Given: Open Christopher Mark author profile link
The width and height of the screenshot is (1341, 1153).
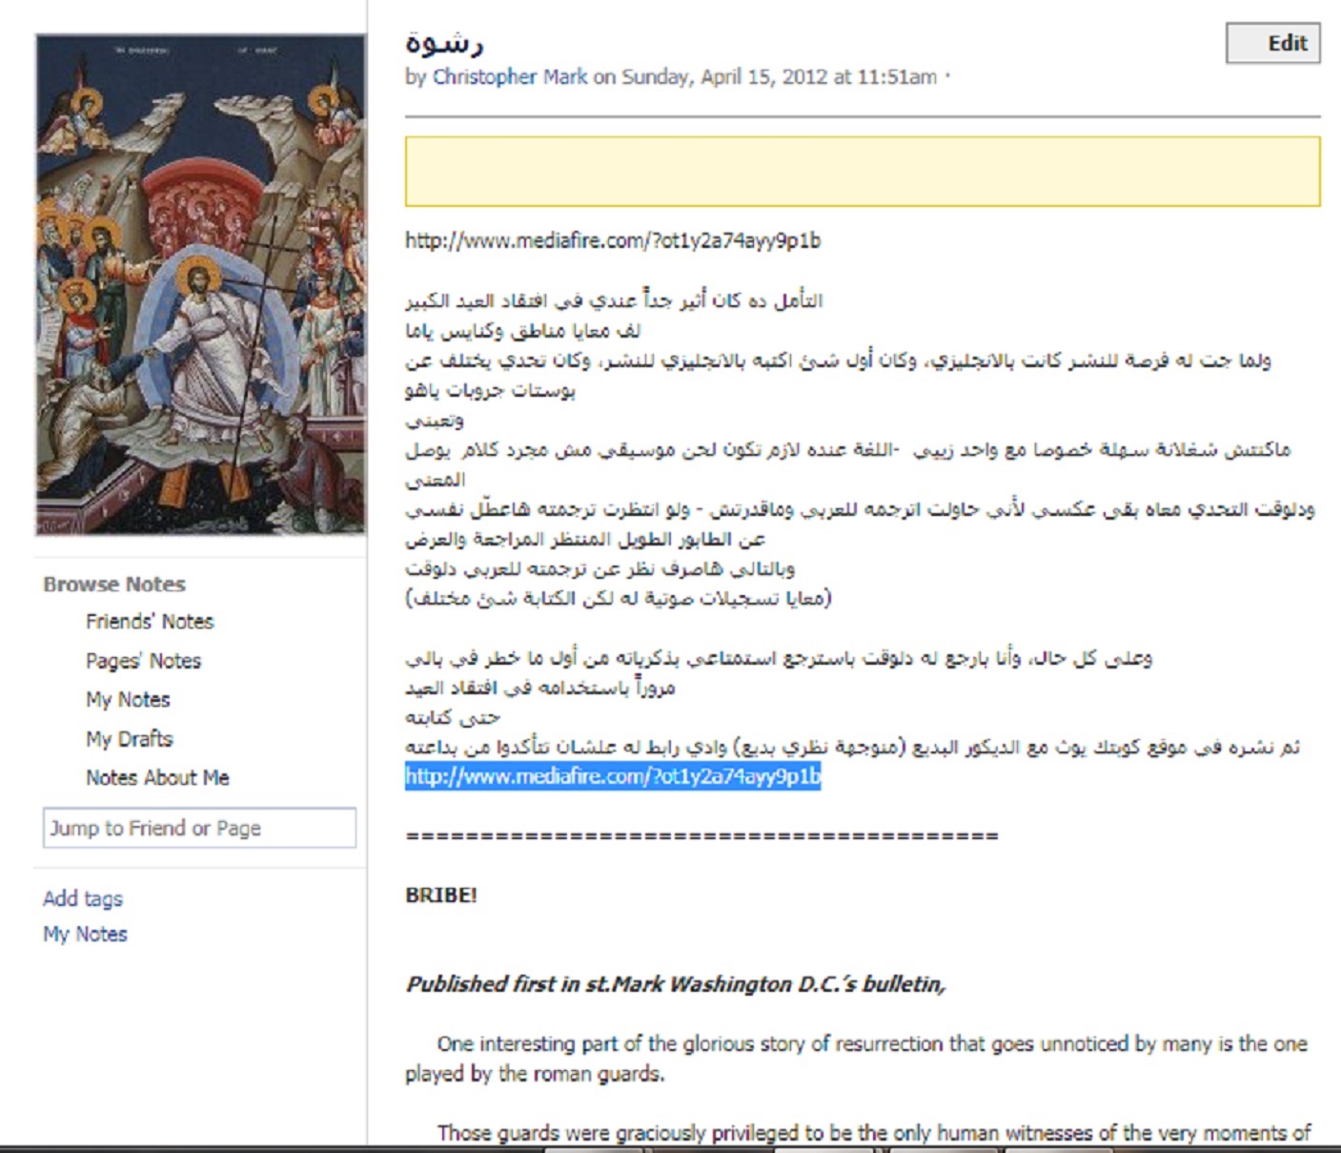Looking at the screenshot, I should (510, 77).
